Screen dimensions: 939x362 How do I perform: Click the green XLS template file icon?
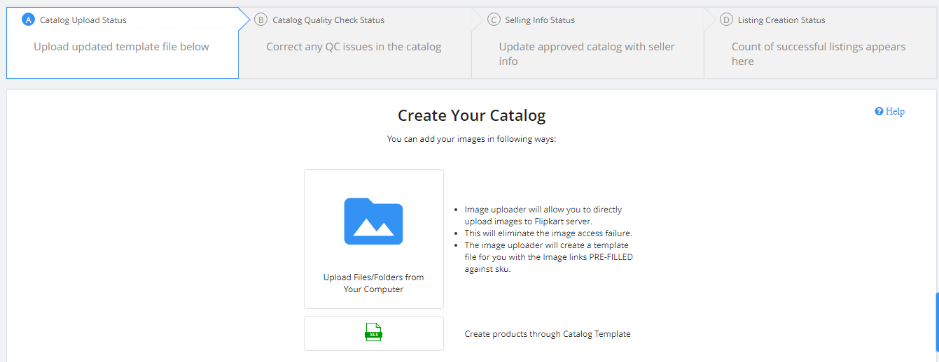coord(373,333)
